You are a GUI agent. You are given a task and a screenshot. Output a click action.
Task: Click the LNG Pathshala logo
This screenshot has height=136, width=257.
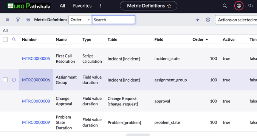29,6
